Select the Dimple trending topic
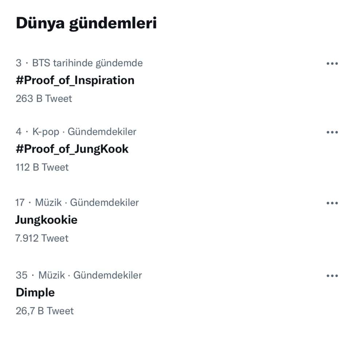This screenshot has width=355, height=337. (35, 293)
